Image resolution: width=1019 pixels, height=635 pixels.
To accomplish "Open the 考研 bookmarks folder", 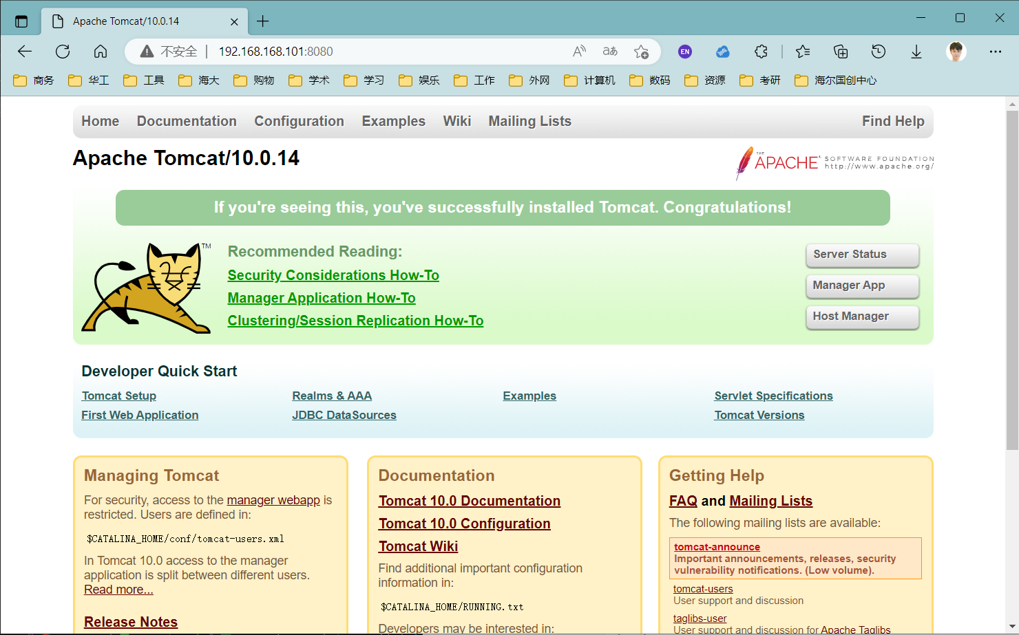I will tap(760, 80).
